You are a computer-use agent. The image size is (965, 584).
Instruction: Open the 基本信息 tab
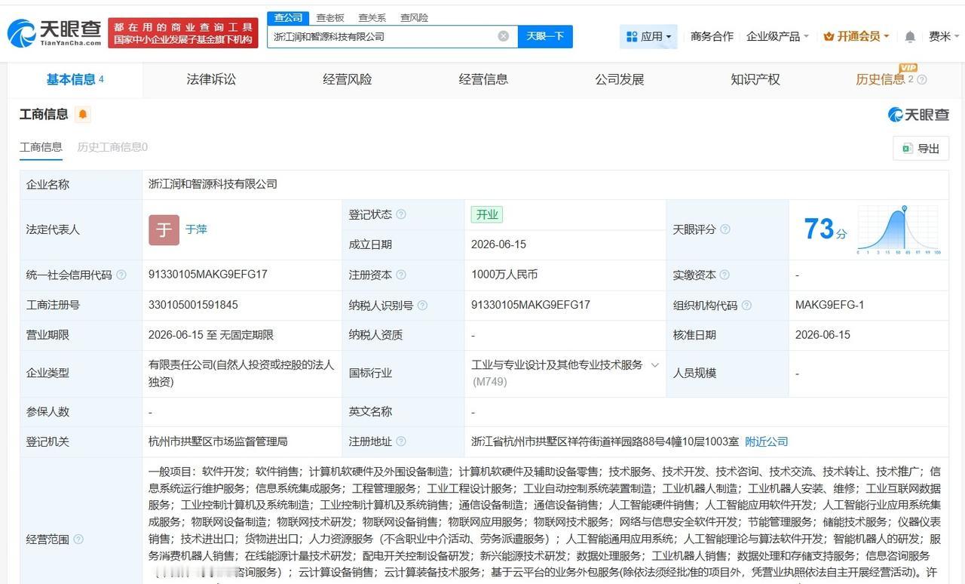[x=75, y=79]
